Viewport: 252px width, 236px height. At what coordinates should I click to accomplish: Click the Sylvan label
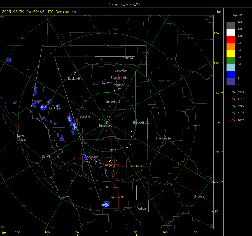point(107,83)
